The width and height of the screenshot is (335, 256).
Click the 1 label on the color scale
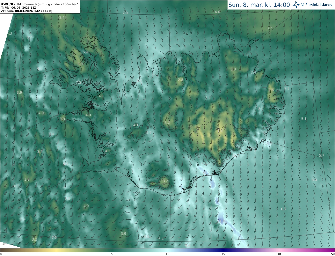(x=56, y=254)
